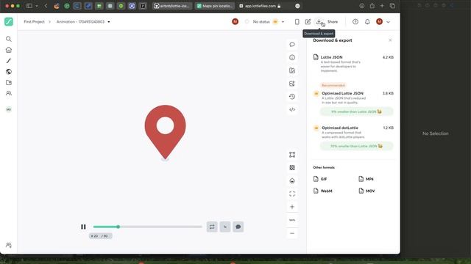471x264 pixels.
Task: Click the edit pencil icon in header
Action: [308, 21]
